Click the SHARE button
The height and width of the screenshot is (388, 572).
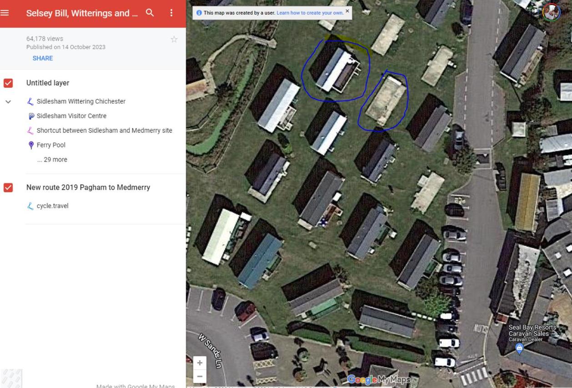coord(43,58)
